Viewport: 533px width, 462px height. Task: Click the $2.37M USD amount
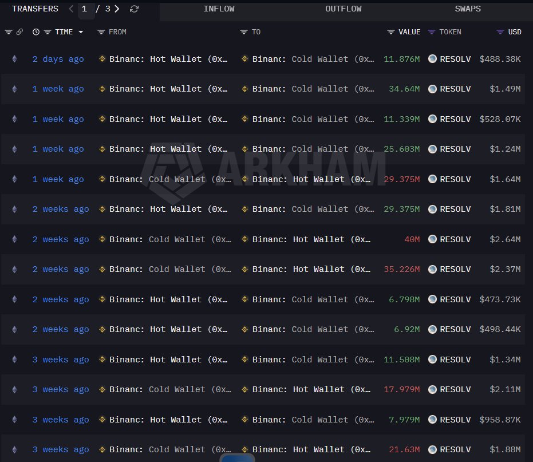point(505,269)
